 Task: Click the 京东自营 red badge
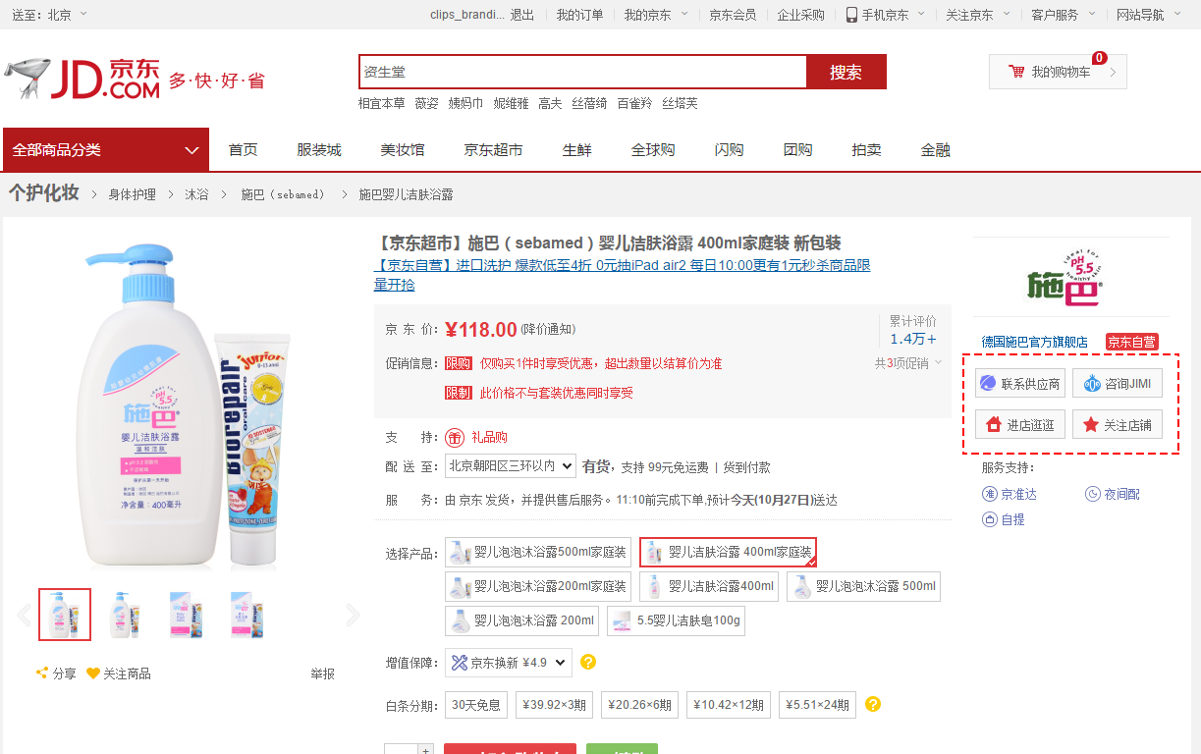point(1131,342)
